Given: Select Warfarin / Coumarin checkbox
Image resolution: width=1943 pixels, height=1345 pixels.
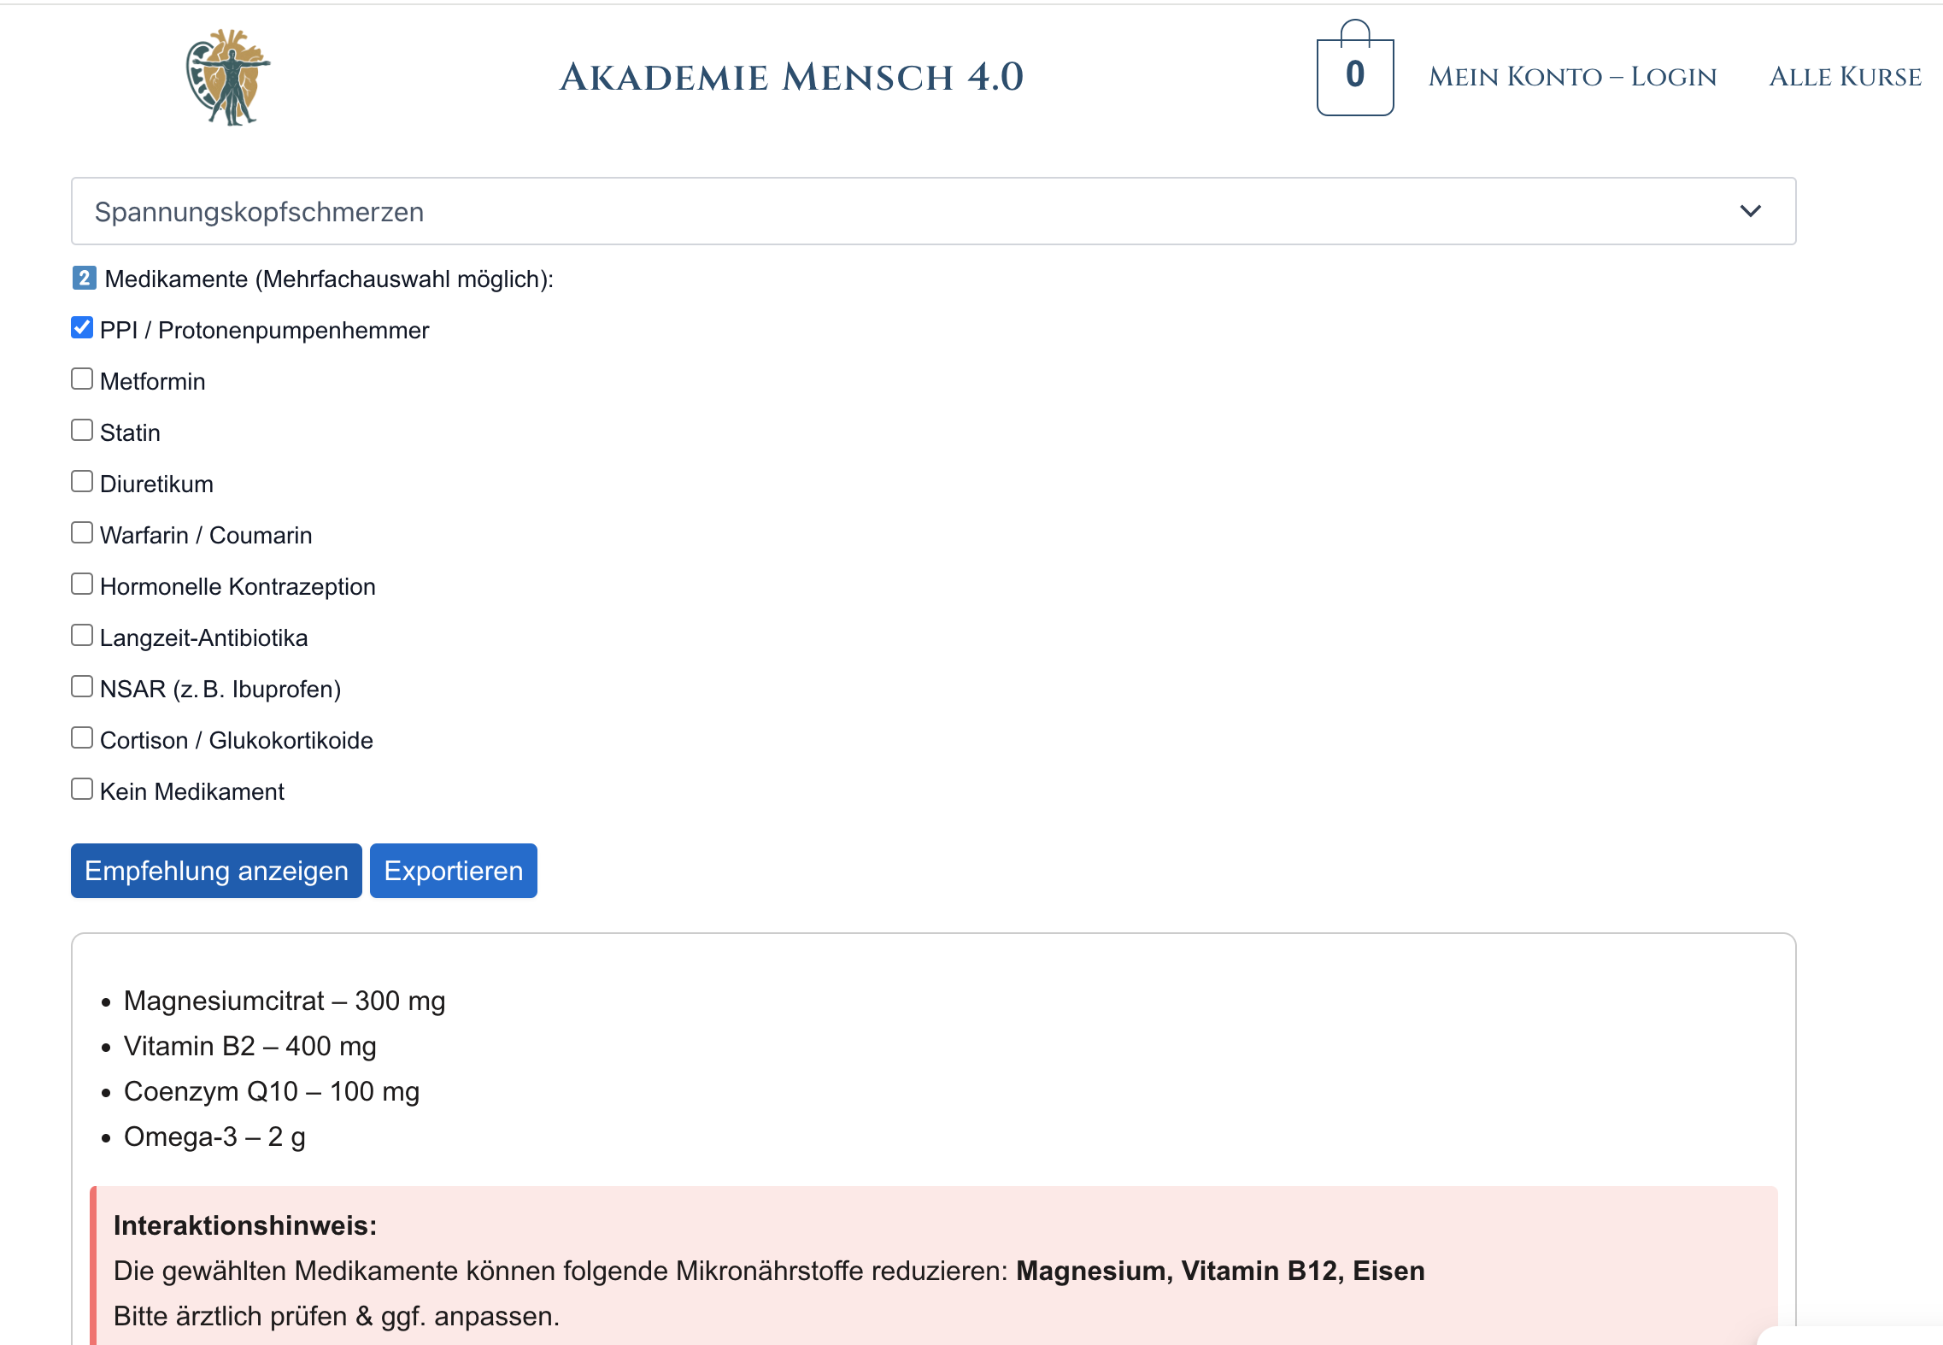Looking at the screenshot, I should (x=82, y=533).
